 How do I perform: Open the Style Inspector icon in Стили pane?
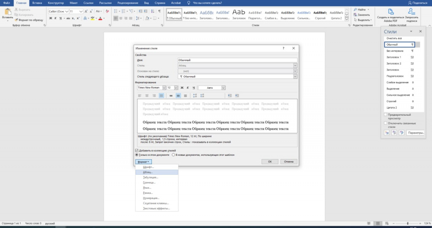tap(394, 133)
